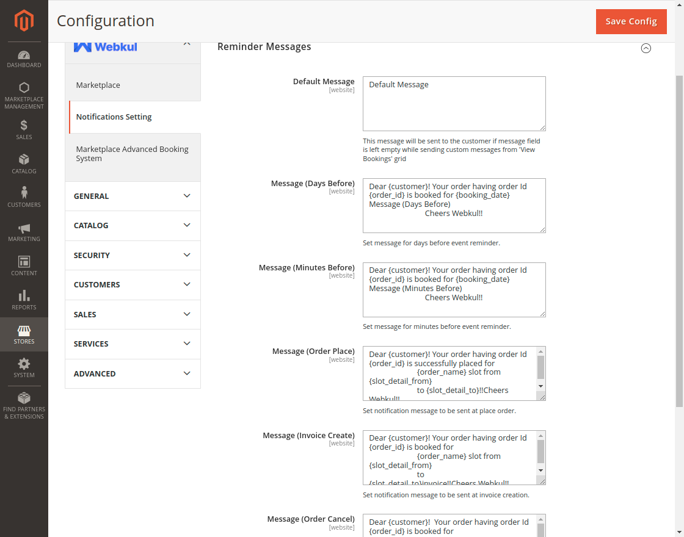Collapse the Reminder Messages section
The width and height of the screenshot is (684, 537).
[x=646, y=48]
